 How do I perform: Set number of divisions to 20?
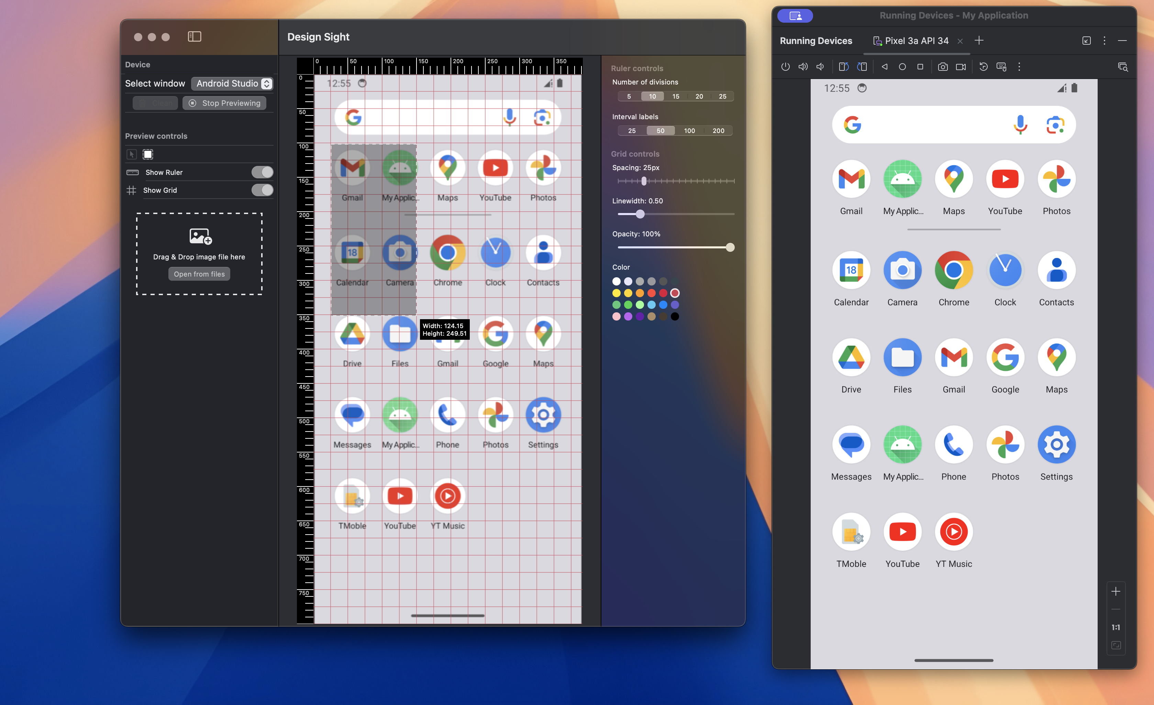(x=699, y=97)
